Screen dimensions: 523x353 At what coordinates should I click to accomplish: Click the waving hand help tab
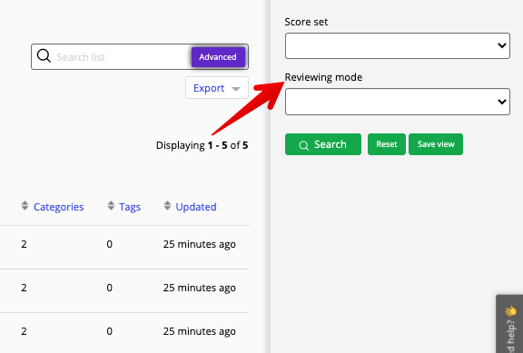pyautogui.click(x=510, y=324)
